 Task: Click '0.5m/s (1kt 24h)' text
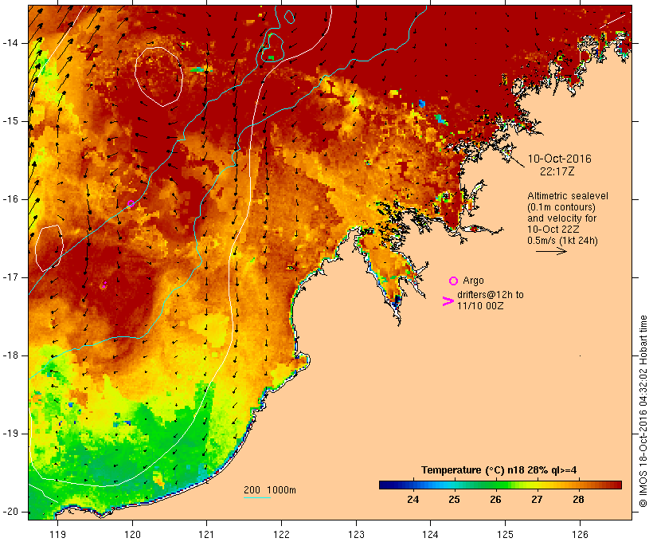coord(562,241)
